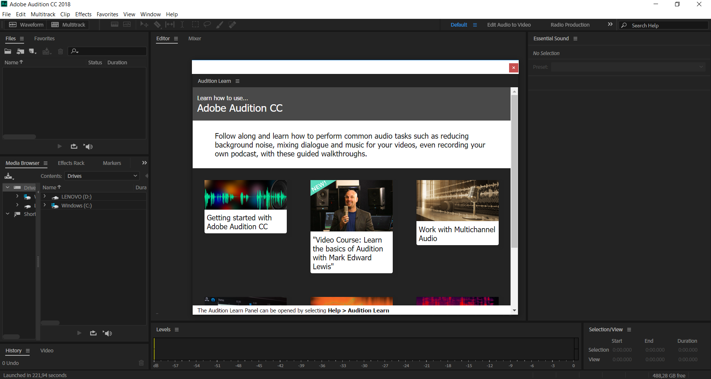Open Work with Multichannel Audio tutorial
This screenshot has height=379, width=711.
click(457, 212)
